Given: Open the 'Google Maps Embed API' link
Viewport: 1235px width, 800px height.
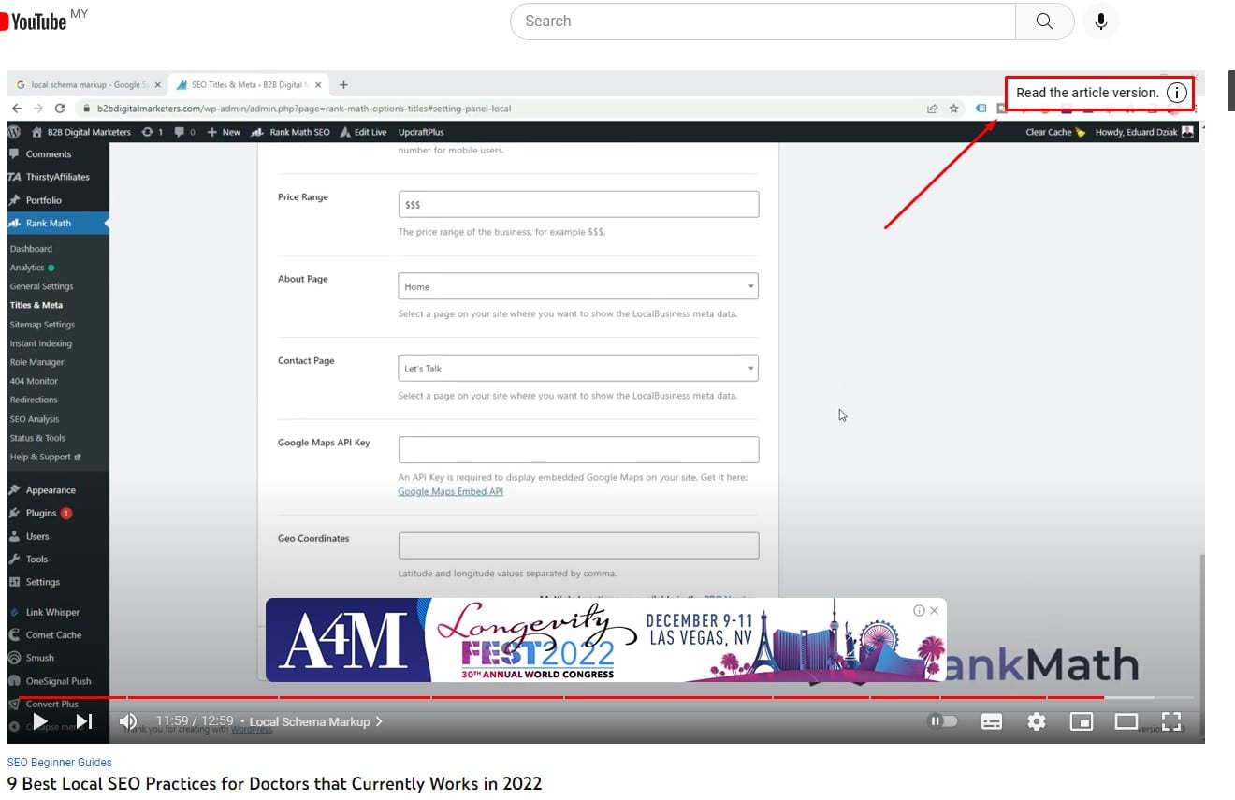Looking at the screenshot, I should pos(451,491).
